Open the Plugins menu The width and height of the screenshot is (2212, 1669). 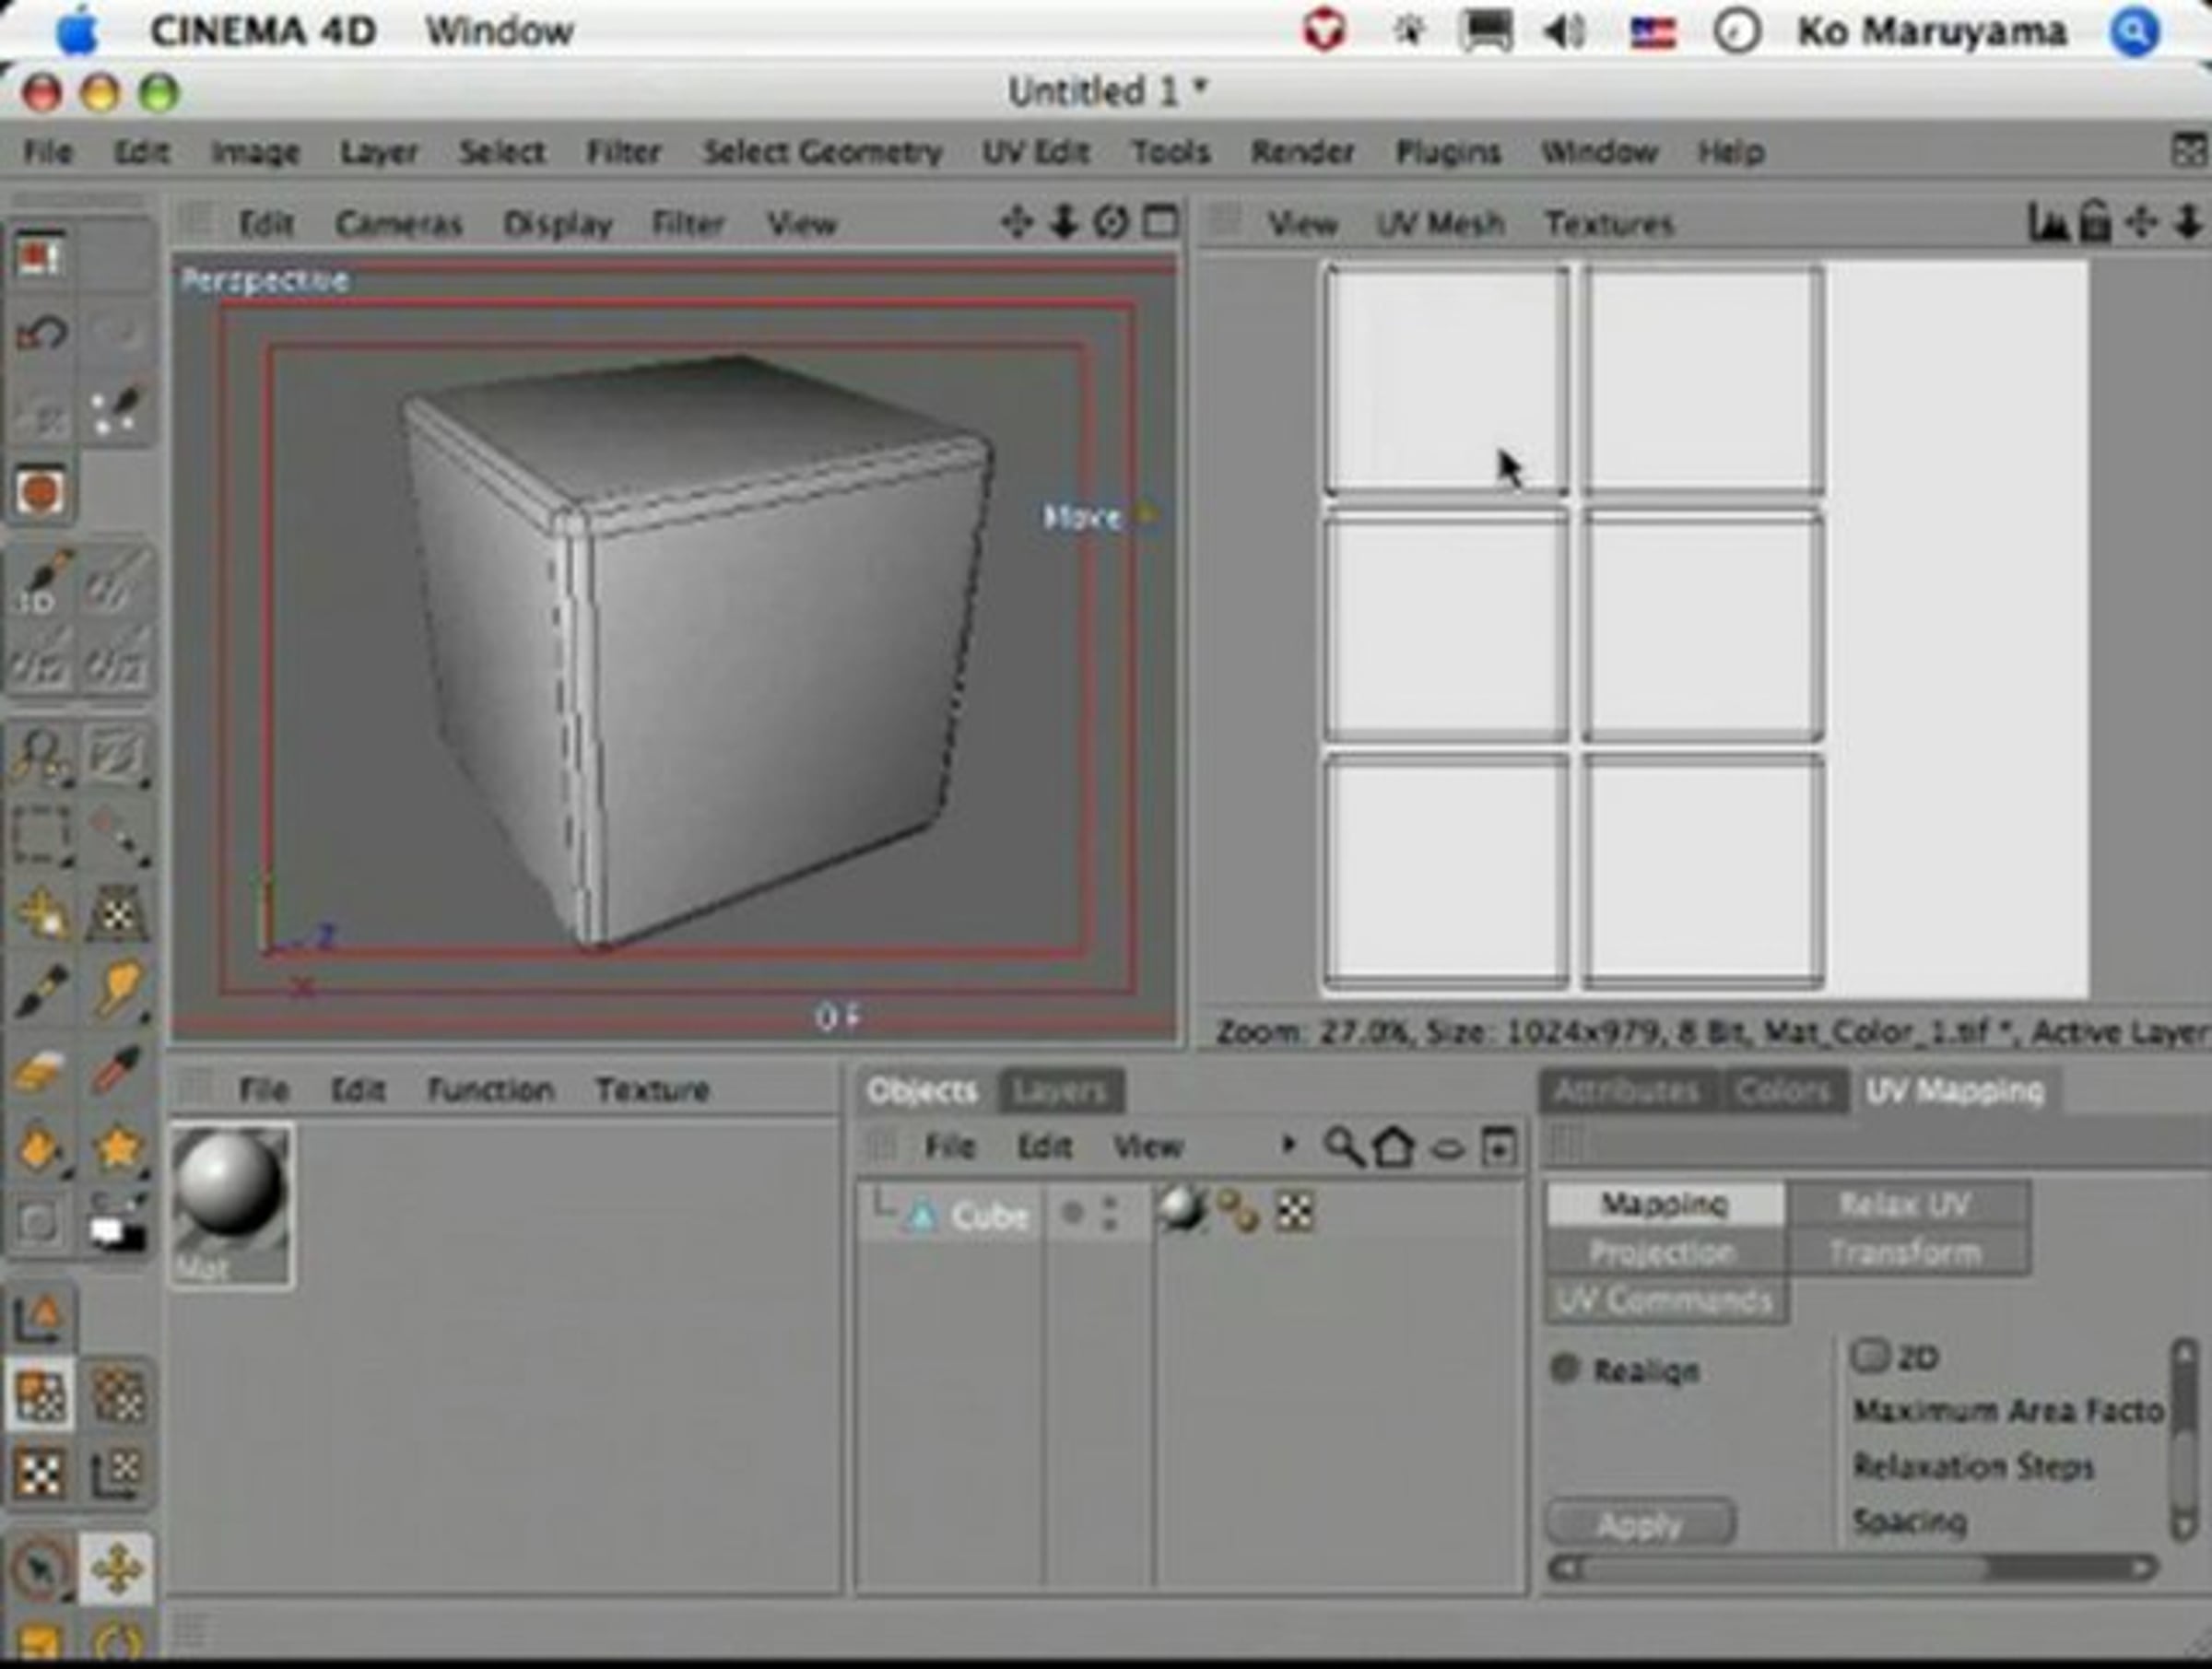(1447, 152)
